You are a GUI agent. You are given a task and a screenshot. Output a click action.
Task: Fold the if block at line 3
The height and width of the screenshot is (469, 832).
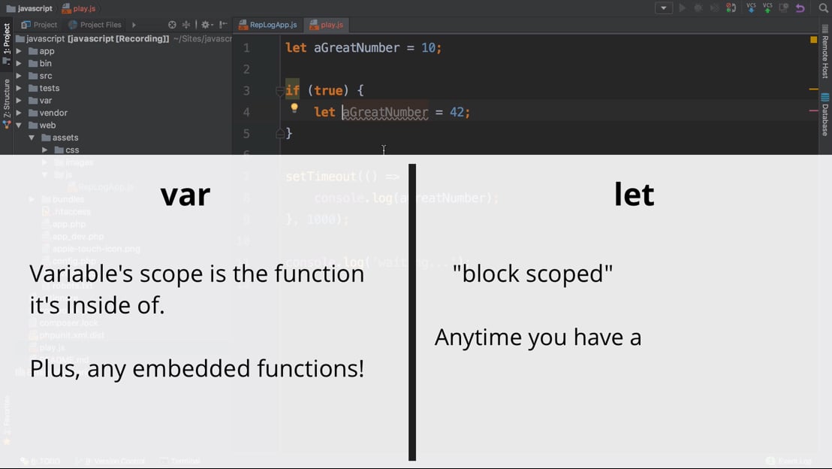(x=280, y=91)
